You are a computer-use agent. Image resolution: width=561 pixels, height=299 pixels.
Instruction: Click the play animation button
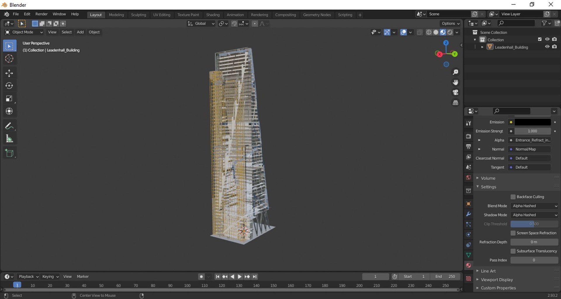point(240,277)
